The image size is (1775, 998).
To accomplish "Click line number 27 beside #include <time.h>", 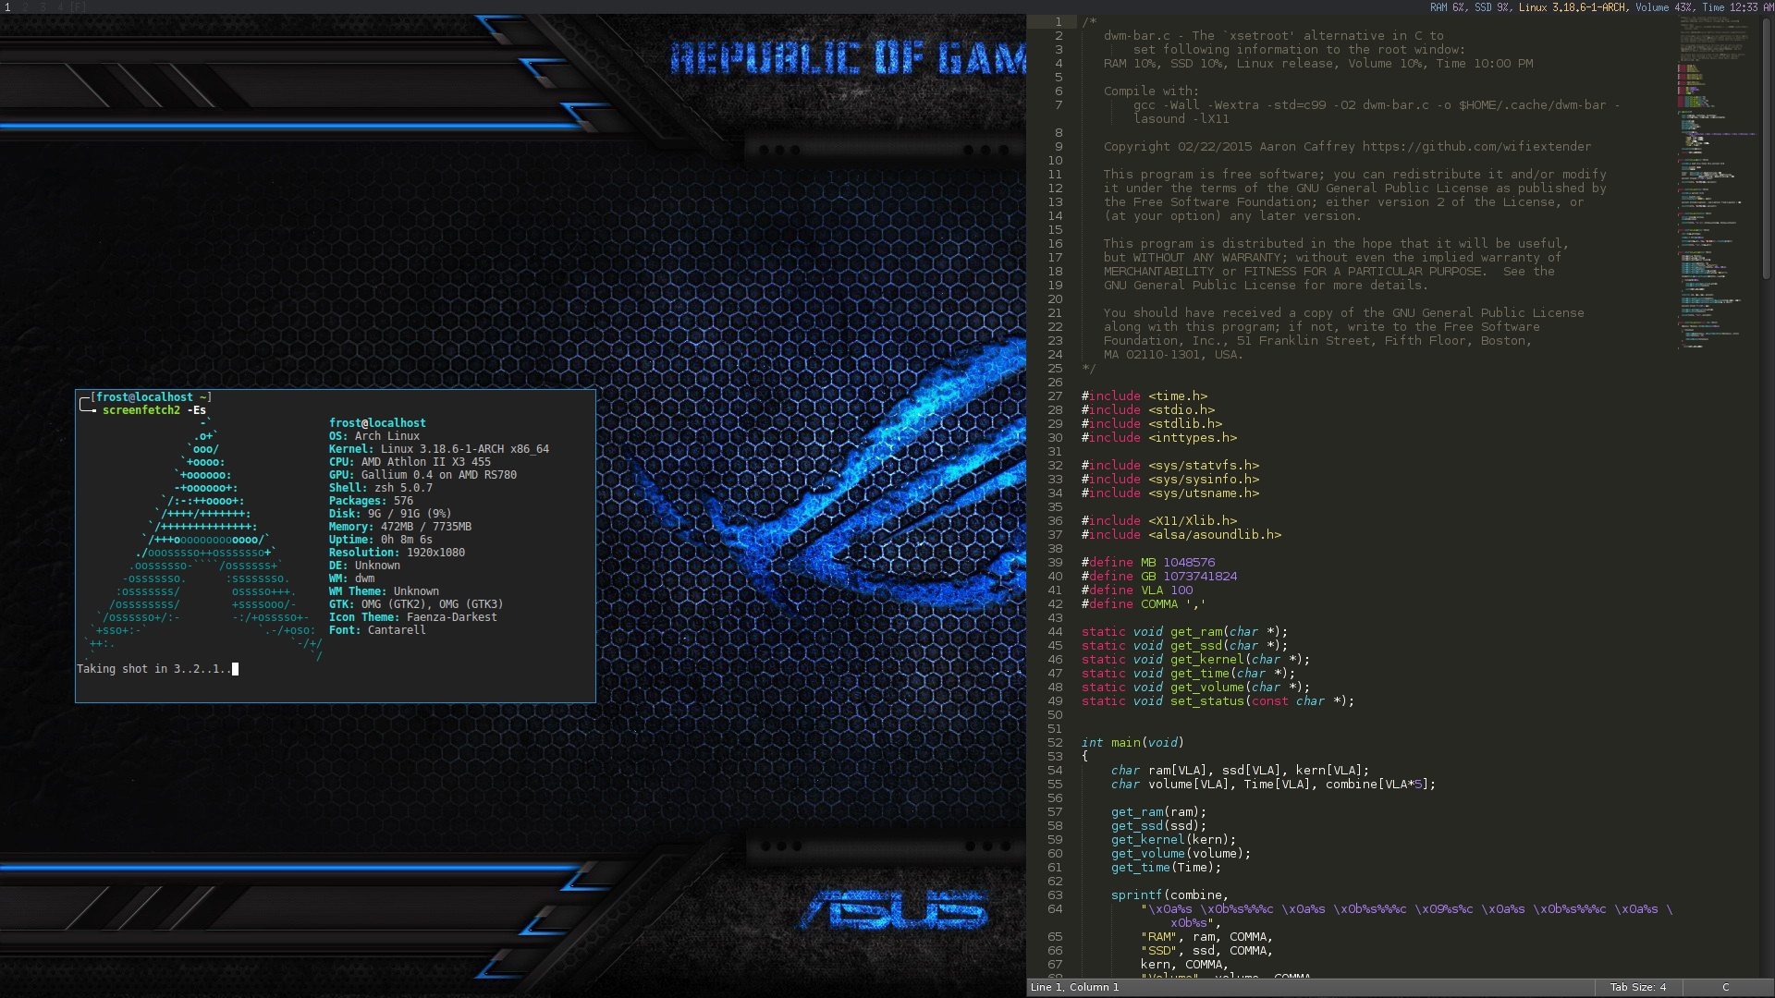I will [x=1055, y=396].
